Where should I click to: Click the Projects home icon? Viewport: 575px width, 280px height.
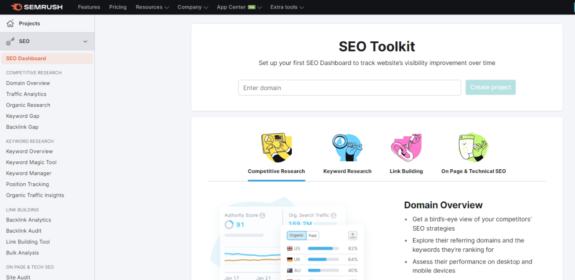click(10, 23)
